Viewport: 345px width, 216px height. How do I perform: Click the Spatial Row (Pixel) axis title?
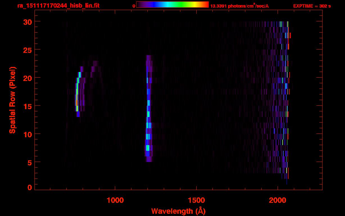12,100
